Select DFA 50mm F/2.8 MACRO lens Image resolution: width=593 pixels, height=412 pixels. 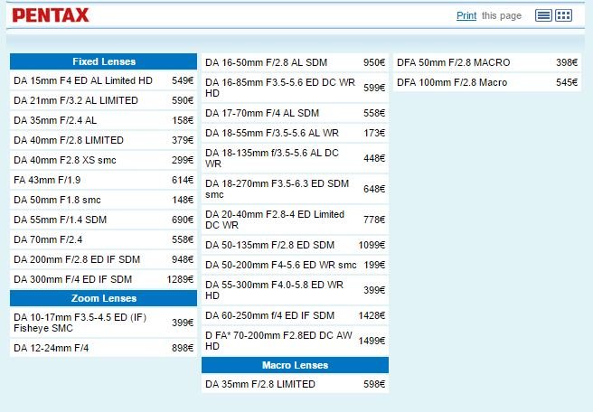[453, 62]
